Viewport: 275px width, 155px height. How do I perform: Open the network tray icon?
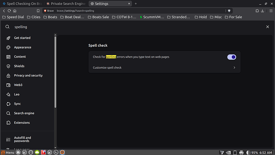tap(222, 153)
